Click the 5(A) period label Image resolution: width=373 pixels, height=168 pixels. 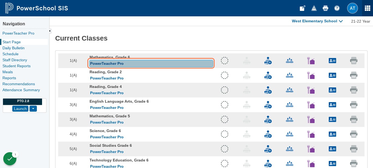[73, 149]
